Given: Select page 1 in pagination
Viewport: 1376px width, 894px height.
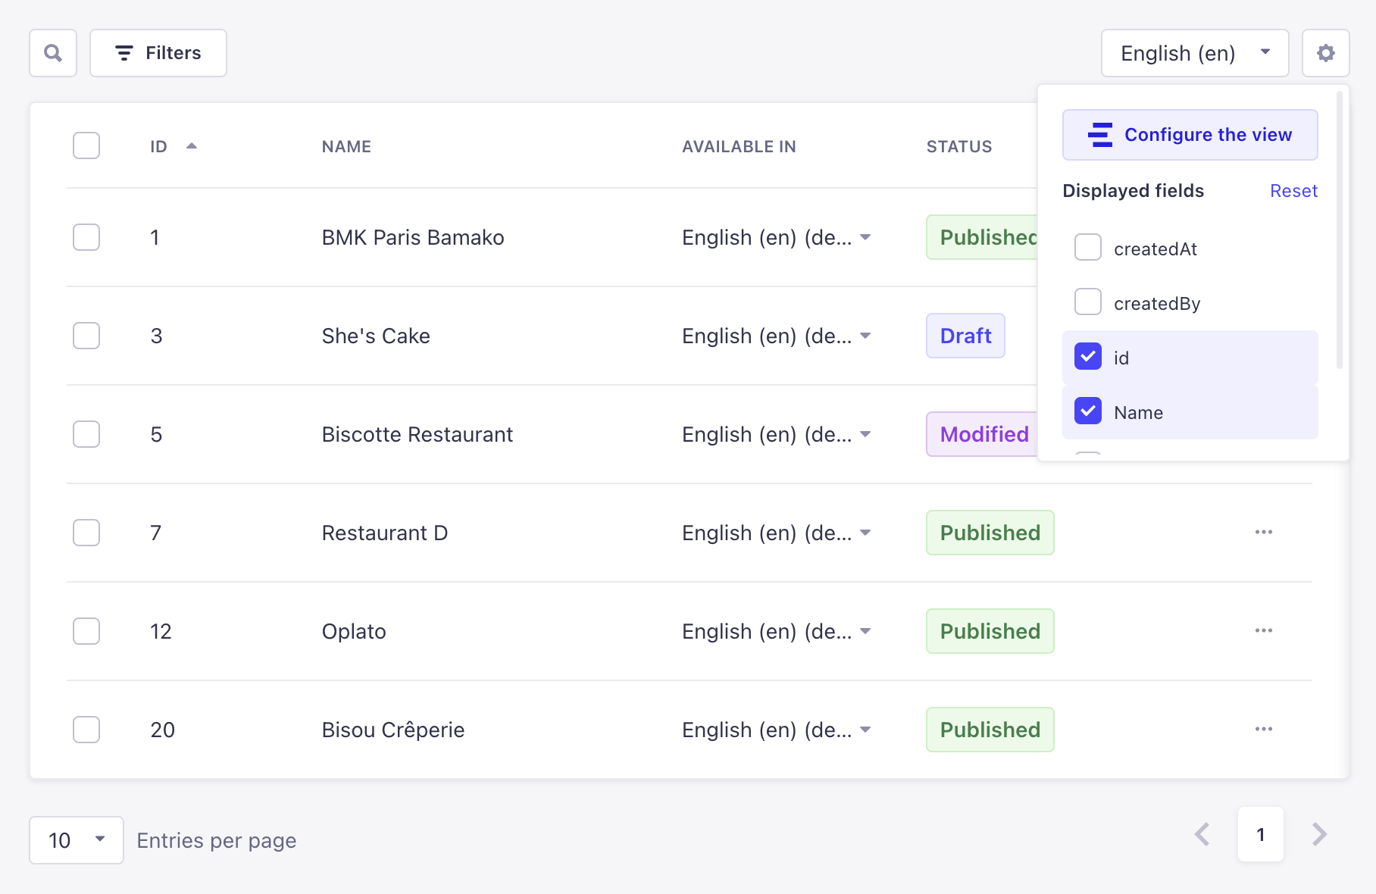Looking at the screenshot, I should (1260, 834).
